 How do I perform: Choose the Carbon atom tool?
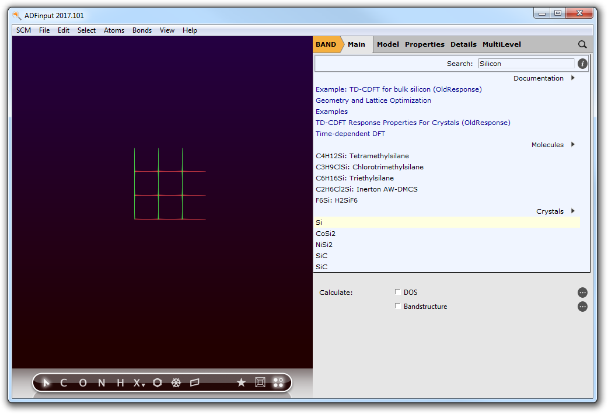click(x=64, y=383)
